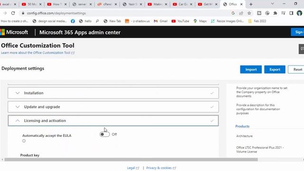Click the Export button

275,69
